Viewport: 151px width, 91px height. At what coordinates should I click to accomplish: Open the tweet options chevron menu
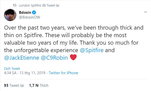(145, 12)
